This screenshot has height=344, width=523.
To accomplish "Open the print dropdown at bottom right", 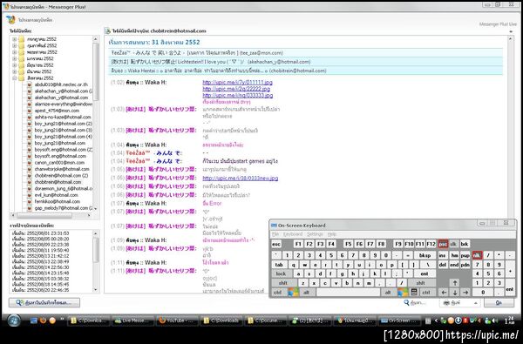I will 460,303.
